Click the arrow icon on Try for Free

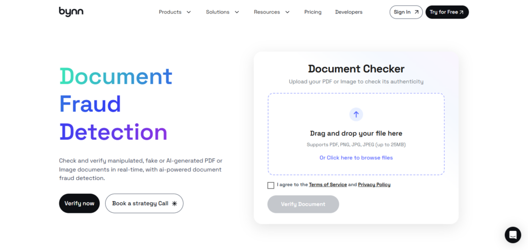coord(461,12)
